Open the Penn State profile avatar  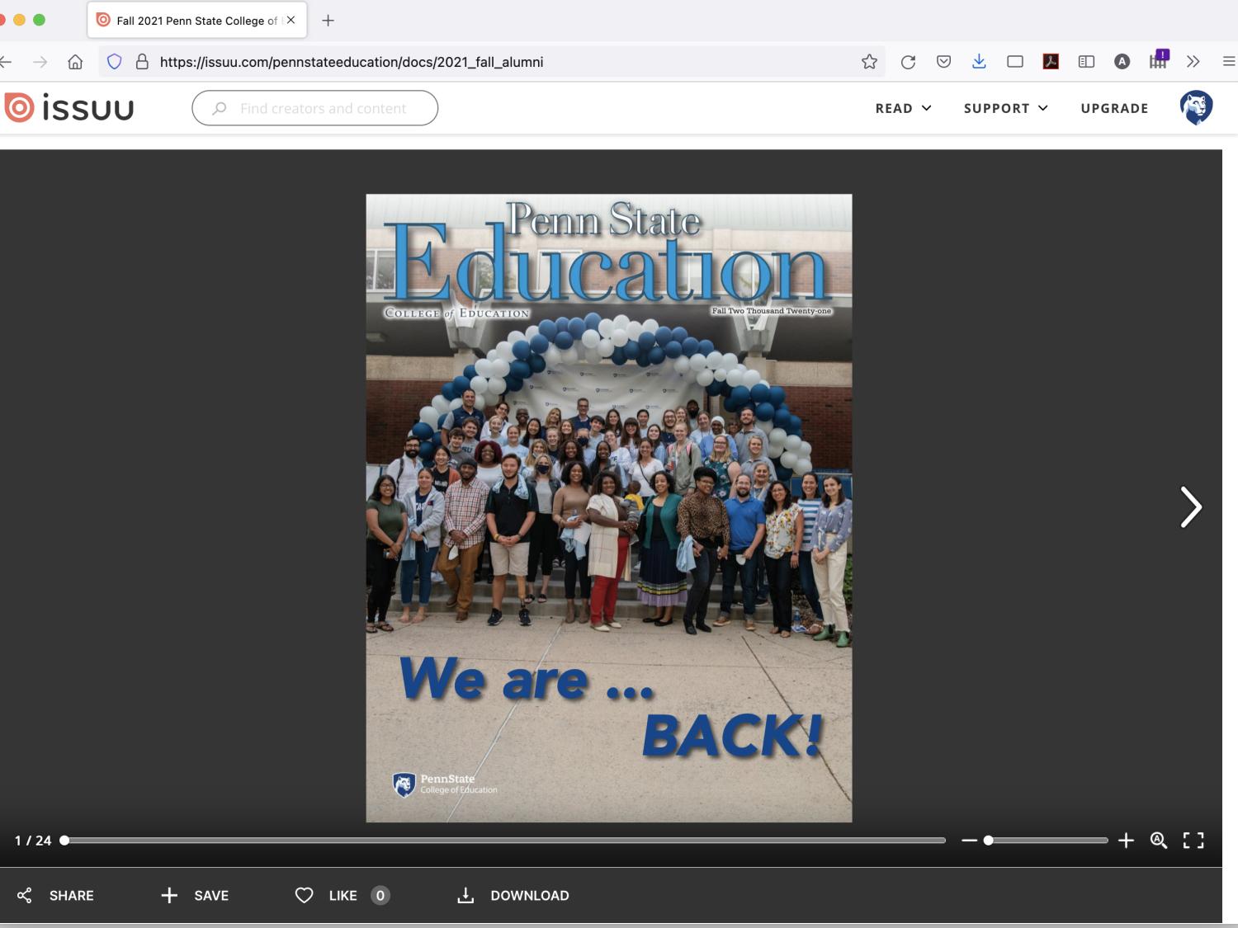point(1196,108)
